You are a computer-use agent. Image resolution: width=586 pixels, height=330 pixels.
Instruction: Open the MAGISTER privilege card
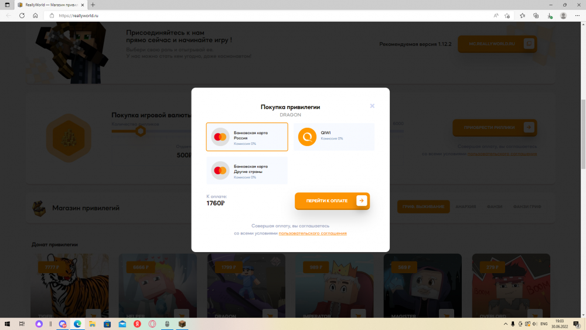[423, 286]
